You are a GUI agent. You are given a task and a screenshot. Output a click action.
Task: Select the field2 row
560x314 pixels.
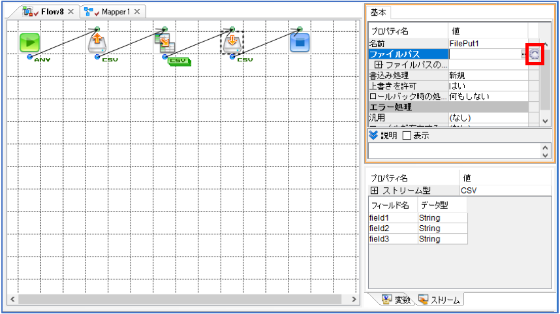coord(418,228)
